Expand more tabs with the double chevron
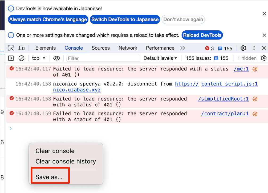Viewport: 268px width, 193px height. (x=182, y=48)
